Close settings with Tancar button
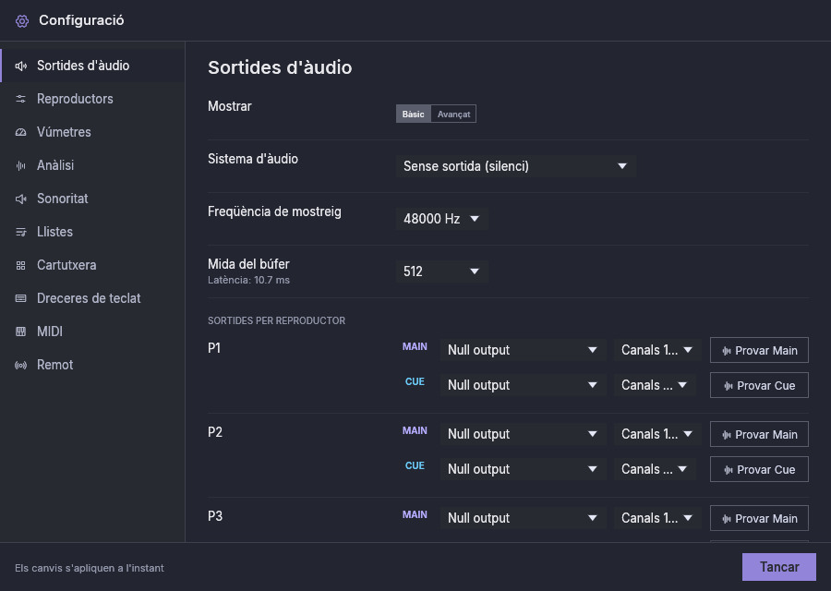The height and width of the screenshot is (591, 831). [x=779, y=567]
